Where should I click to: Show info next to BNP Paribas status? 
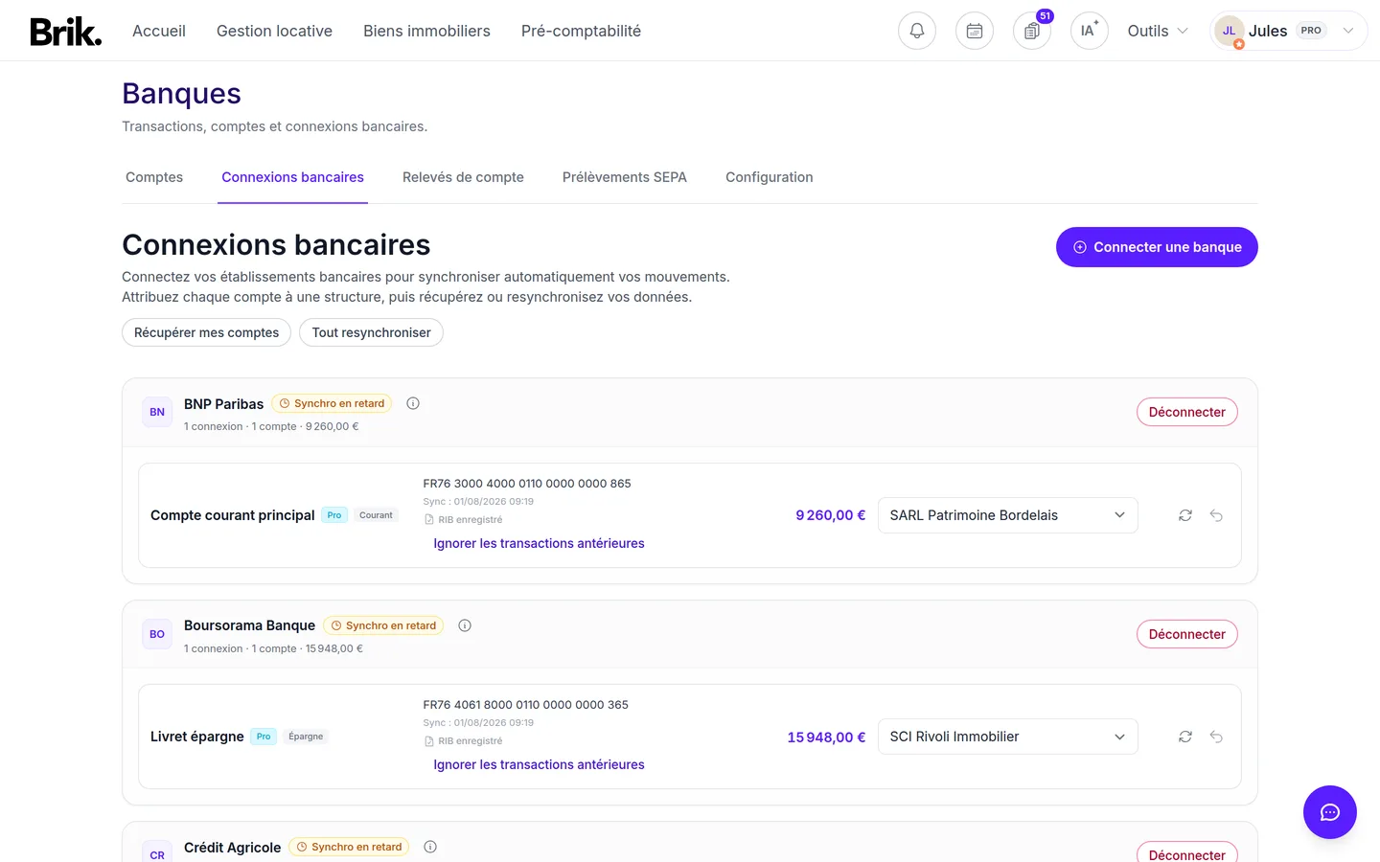[413, 403]
